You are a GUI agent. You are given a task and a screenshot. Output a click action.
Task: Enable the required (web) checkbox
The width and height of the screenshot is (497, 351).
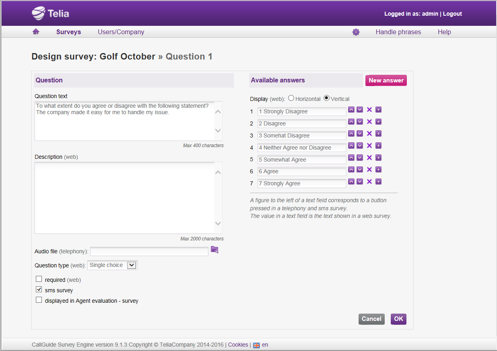[x=39, y=279]
